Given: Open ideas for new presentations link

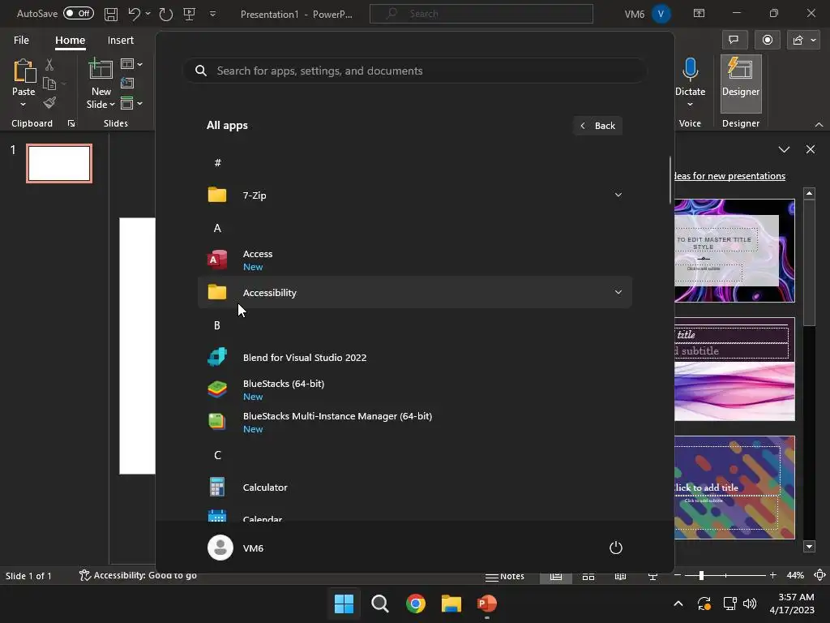Looking at the screenshot, I should click(x=730, y=176).
